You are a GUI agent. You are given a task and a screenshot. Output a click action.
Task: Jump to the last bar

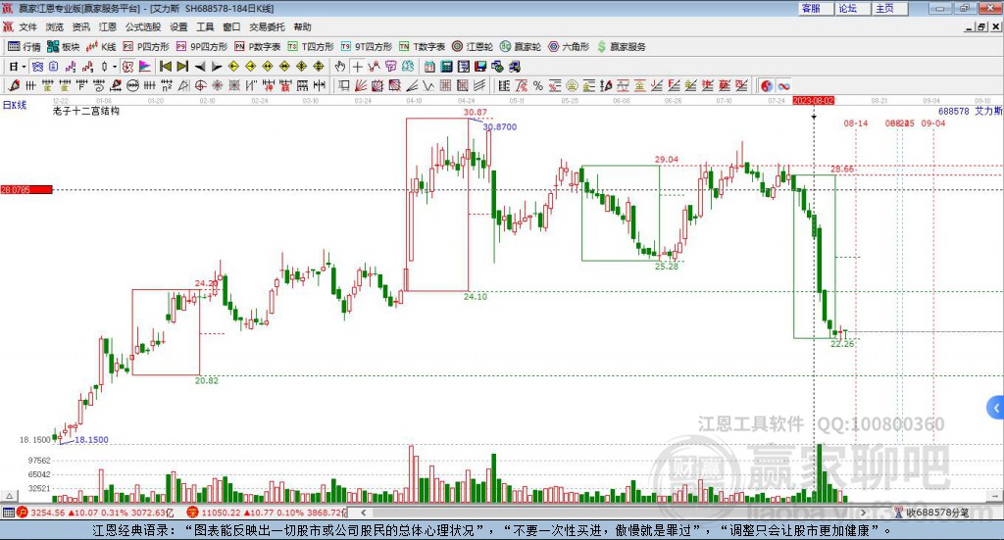click(182, 67)
